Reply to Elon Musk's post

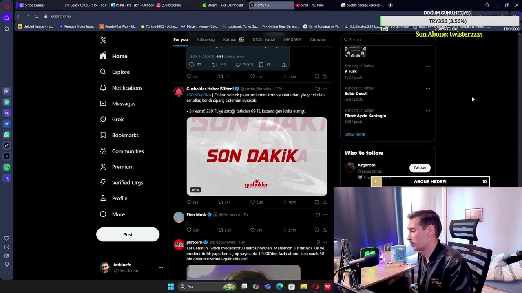[193, 230]
